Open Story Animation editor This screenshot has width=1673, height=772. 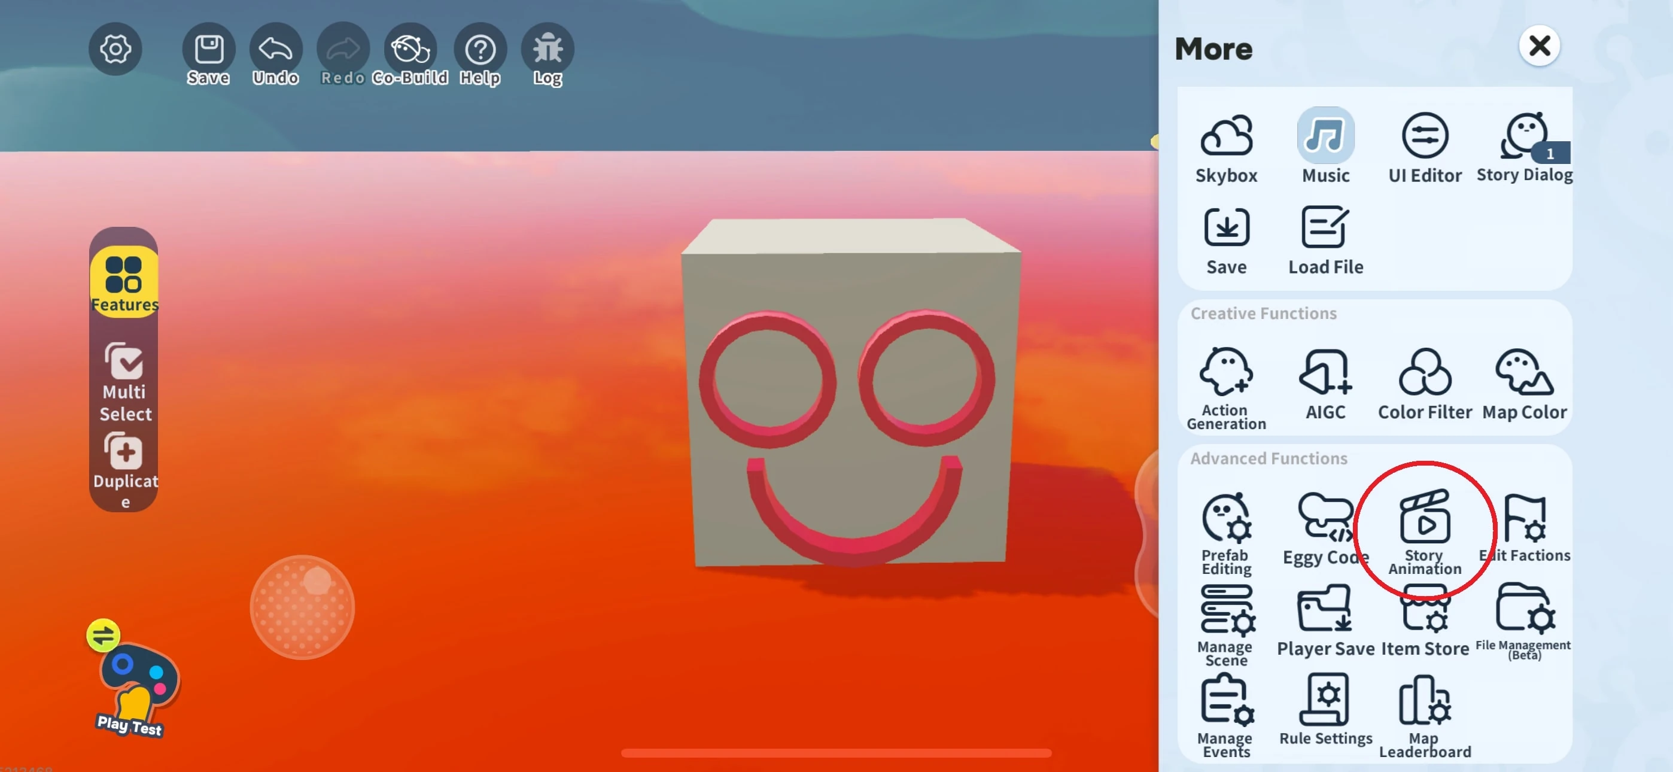(x=1425, y=530)
